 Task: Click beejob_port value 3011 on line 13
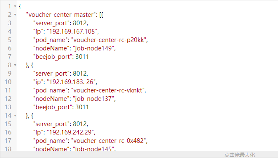click(82, 107)
